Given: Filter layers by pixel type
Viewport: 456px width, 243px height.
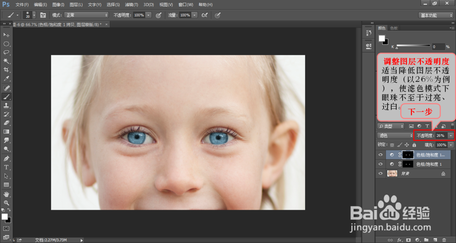Looking at the screenshot, I should pyautogui.click(x=411, y=126).
